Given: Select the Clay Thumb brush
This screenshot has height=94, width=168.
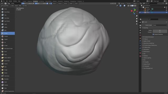Looking at the screenshot, I should [x=8, y=21].
